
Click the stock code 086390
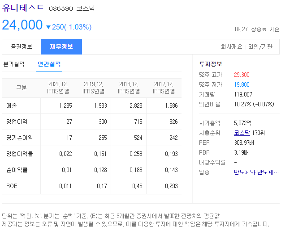tap(61, 8)
